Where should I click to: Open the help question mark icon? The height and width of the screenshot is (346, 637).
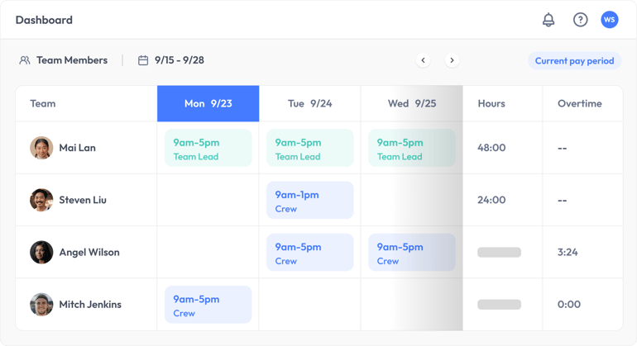pos(580,20)
